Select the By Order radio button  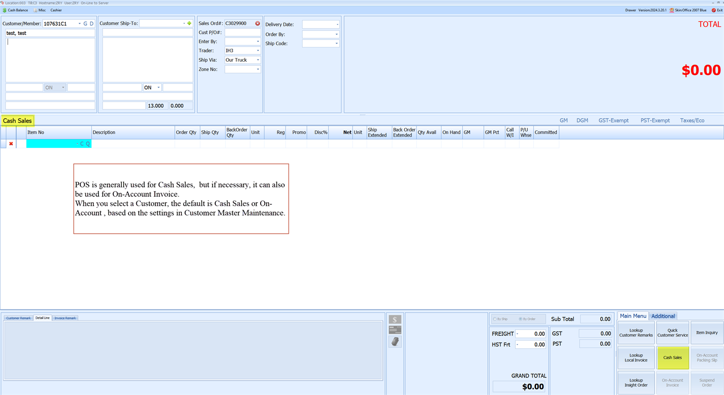click(x=521, y=319)
